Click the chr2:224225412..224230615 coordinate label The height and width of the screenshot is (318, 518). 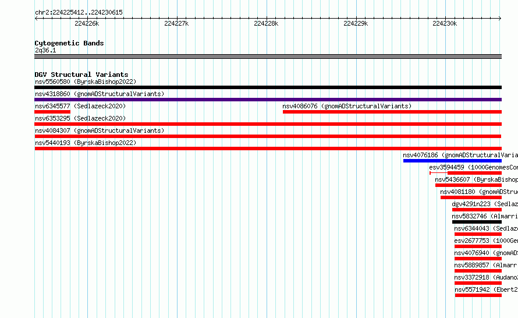(x=79, y=12)
